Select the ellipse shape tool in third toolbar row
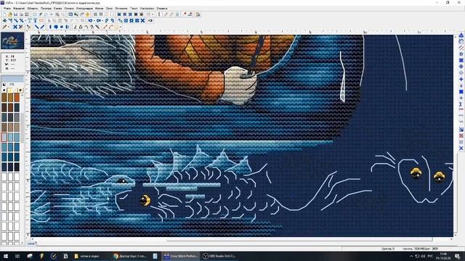The width and height of the screenshot is (465, 261). pos(116,27)
